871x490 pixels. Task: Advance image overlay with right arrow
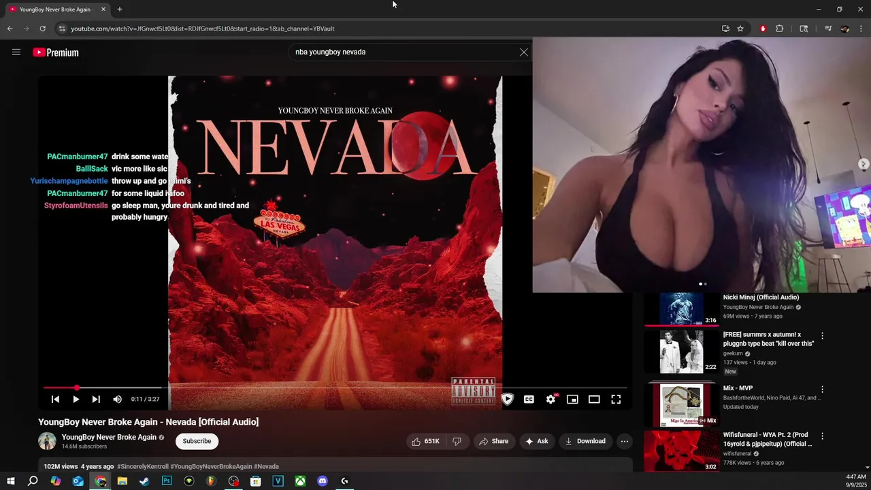[864, 164]
